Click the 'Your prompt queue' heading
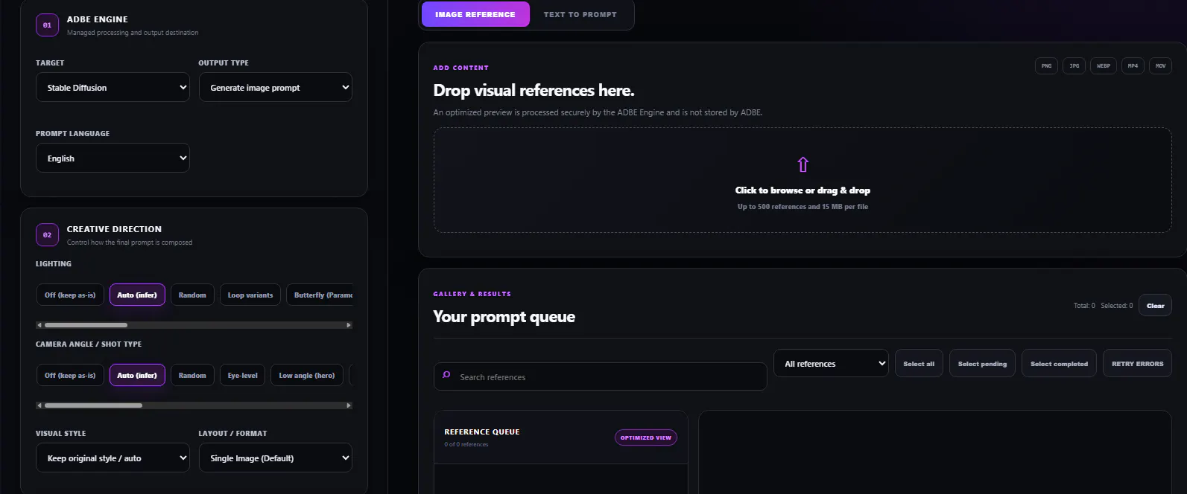 pos(504,317)
